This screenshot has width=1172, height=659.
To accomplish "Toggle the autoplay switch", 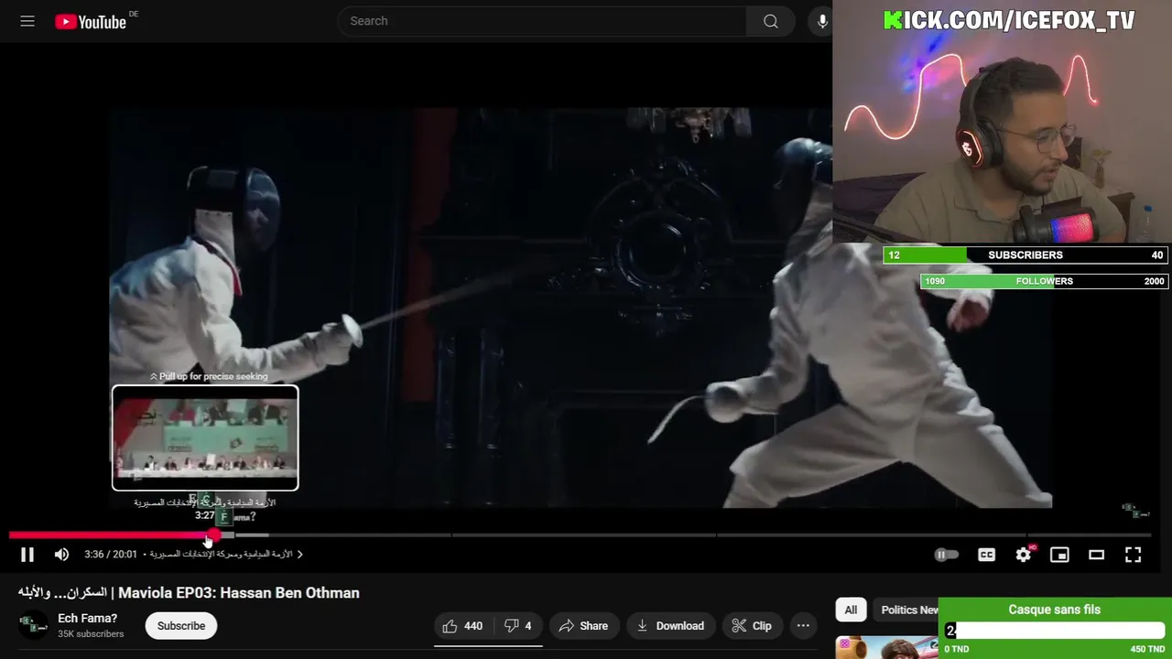I will pos(946,555).
